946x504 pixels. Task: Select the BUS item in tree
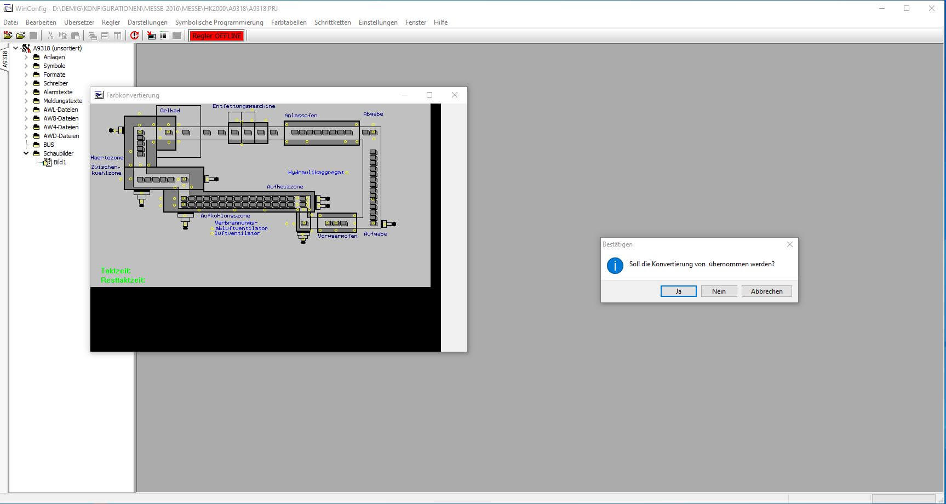coord(49,145)
